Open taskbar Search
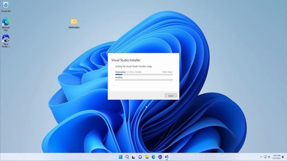The image size is (287, 161). click(x=127, y=157)
